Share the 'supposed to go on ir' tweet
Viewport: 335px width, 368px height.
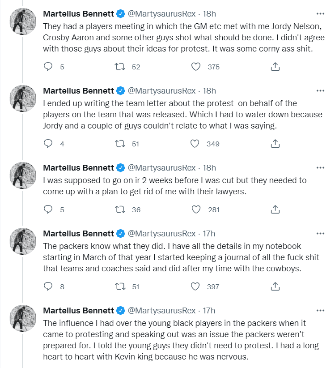(276, 209)
